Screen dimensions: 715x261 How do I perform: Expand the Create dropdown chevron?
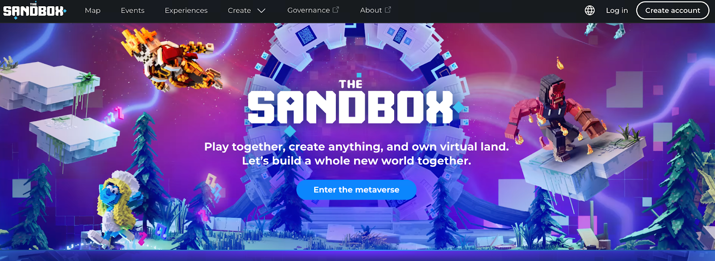pos(261,10)
